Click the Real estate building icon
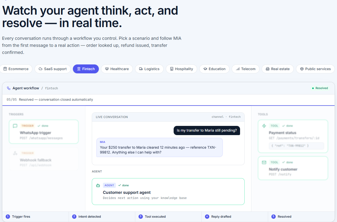This screenshot has width=337, height=222. [x=268, y=69]
